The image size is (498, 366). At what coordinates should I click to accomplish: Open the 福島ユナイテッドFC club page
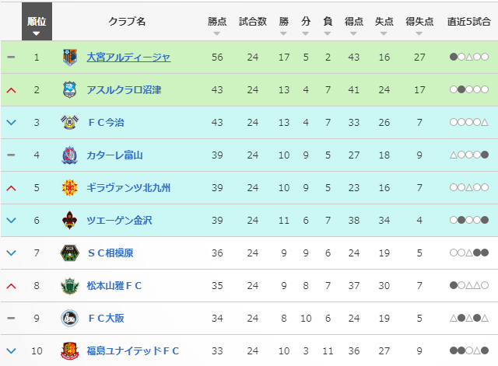tap(133, 350)
